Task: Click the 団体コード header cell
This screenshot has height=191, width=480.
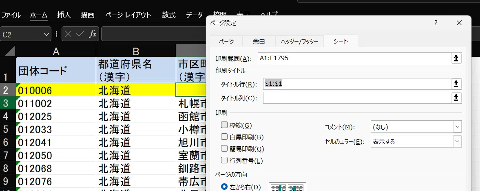Action: point(56,70)
